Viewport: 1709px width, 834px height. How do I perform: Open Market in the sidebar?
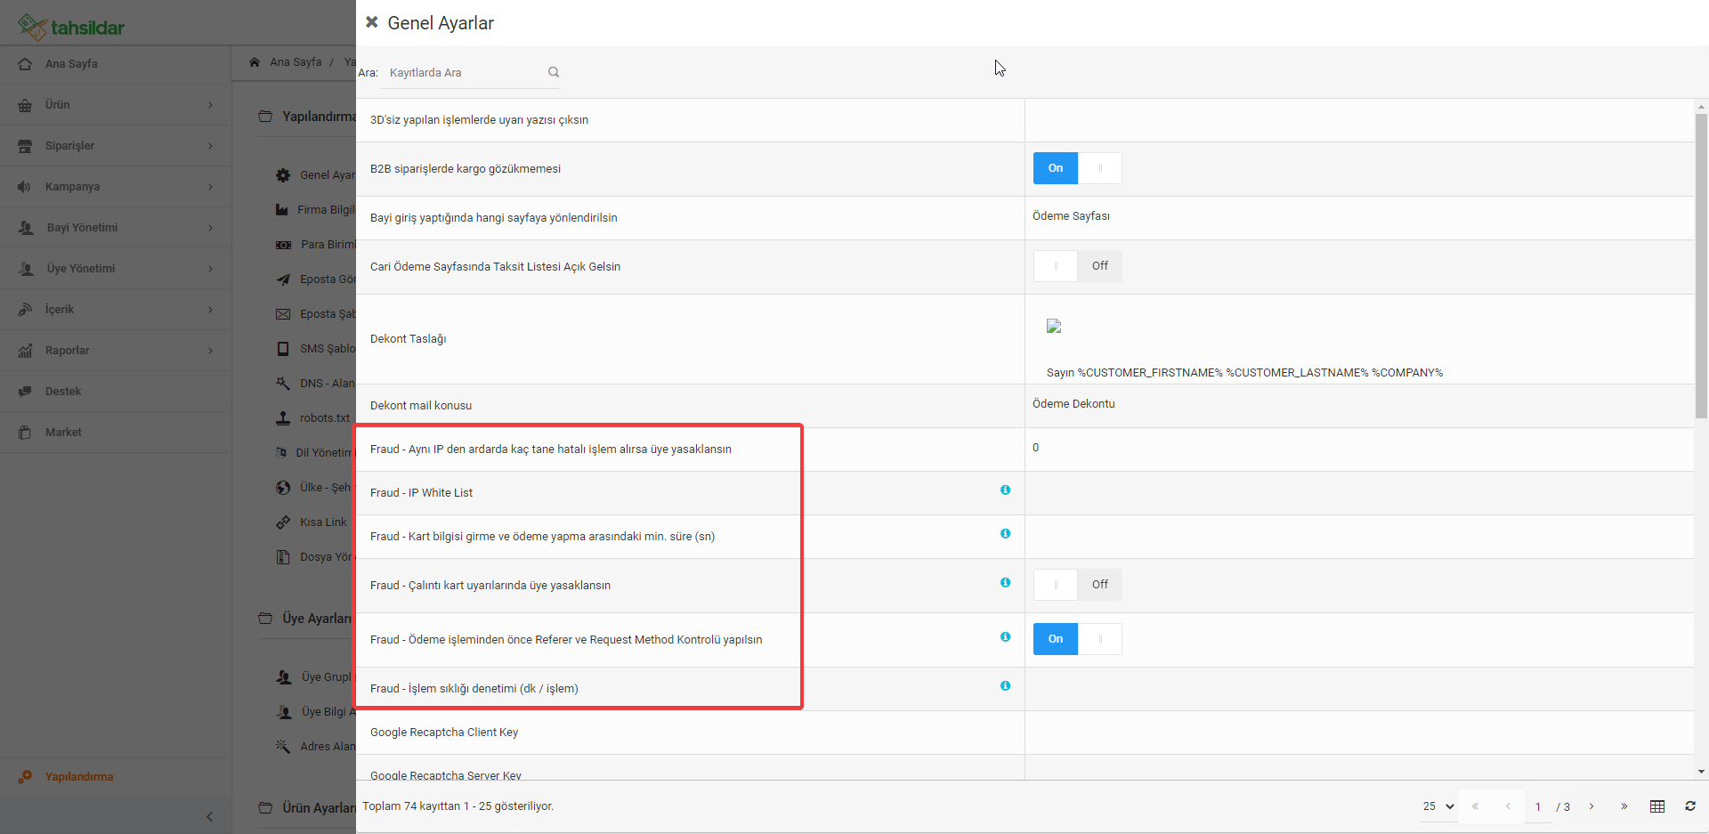point(116,433)
